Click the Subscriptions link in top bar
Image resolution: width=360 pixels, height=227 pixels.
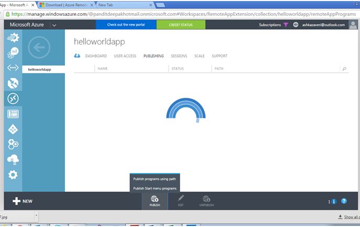270,25
